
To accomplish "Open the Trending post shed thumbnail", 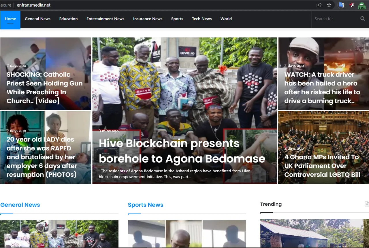I will point(315,233).
